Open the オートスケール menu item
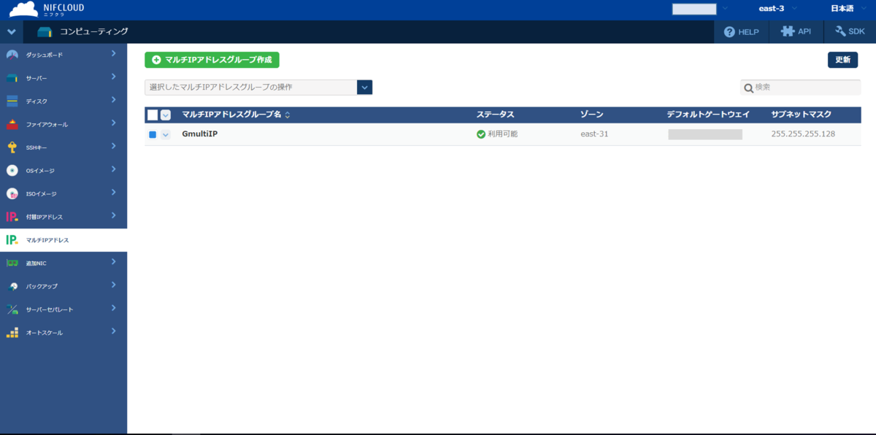The width and height of the screenshot is (876, 435). click(64, 332)
